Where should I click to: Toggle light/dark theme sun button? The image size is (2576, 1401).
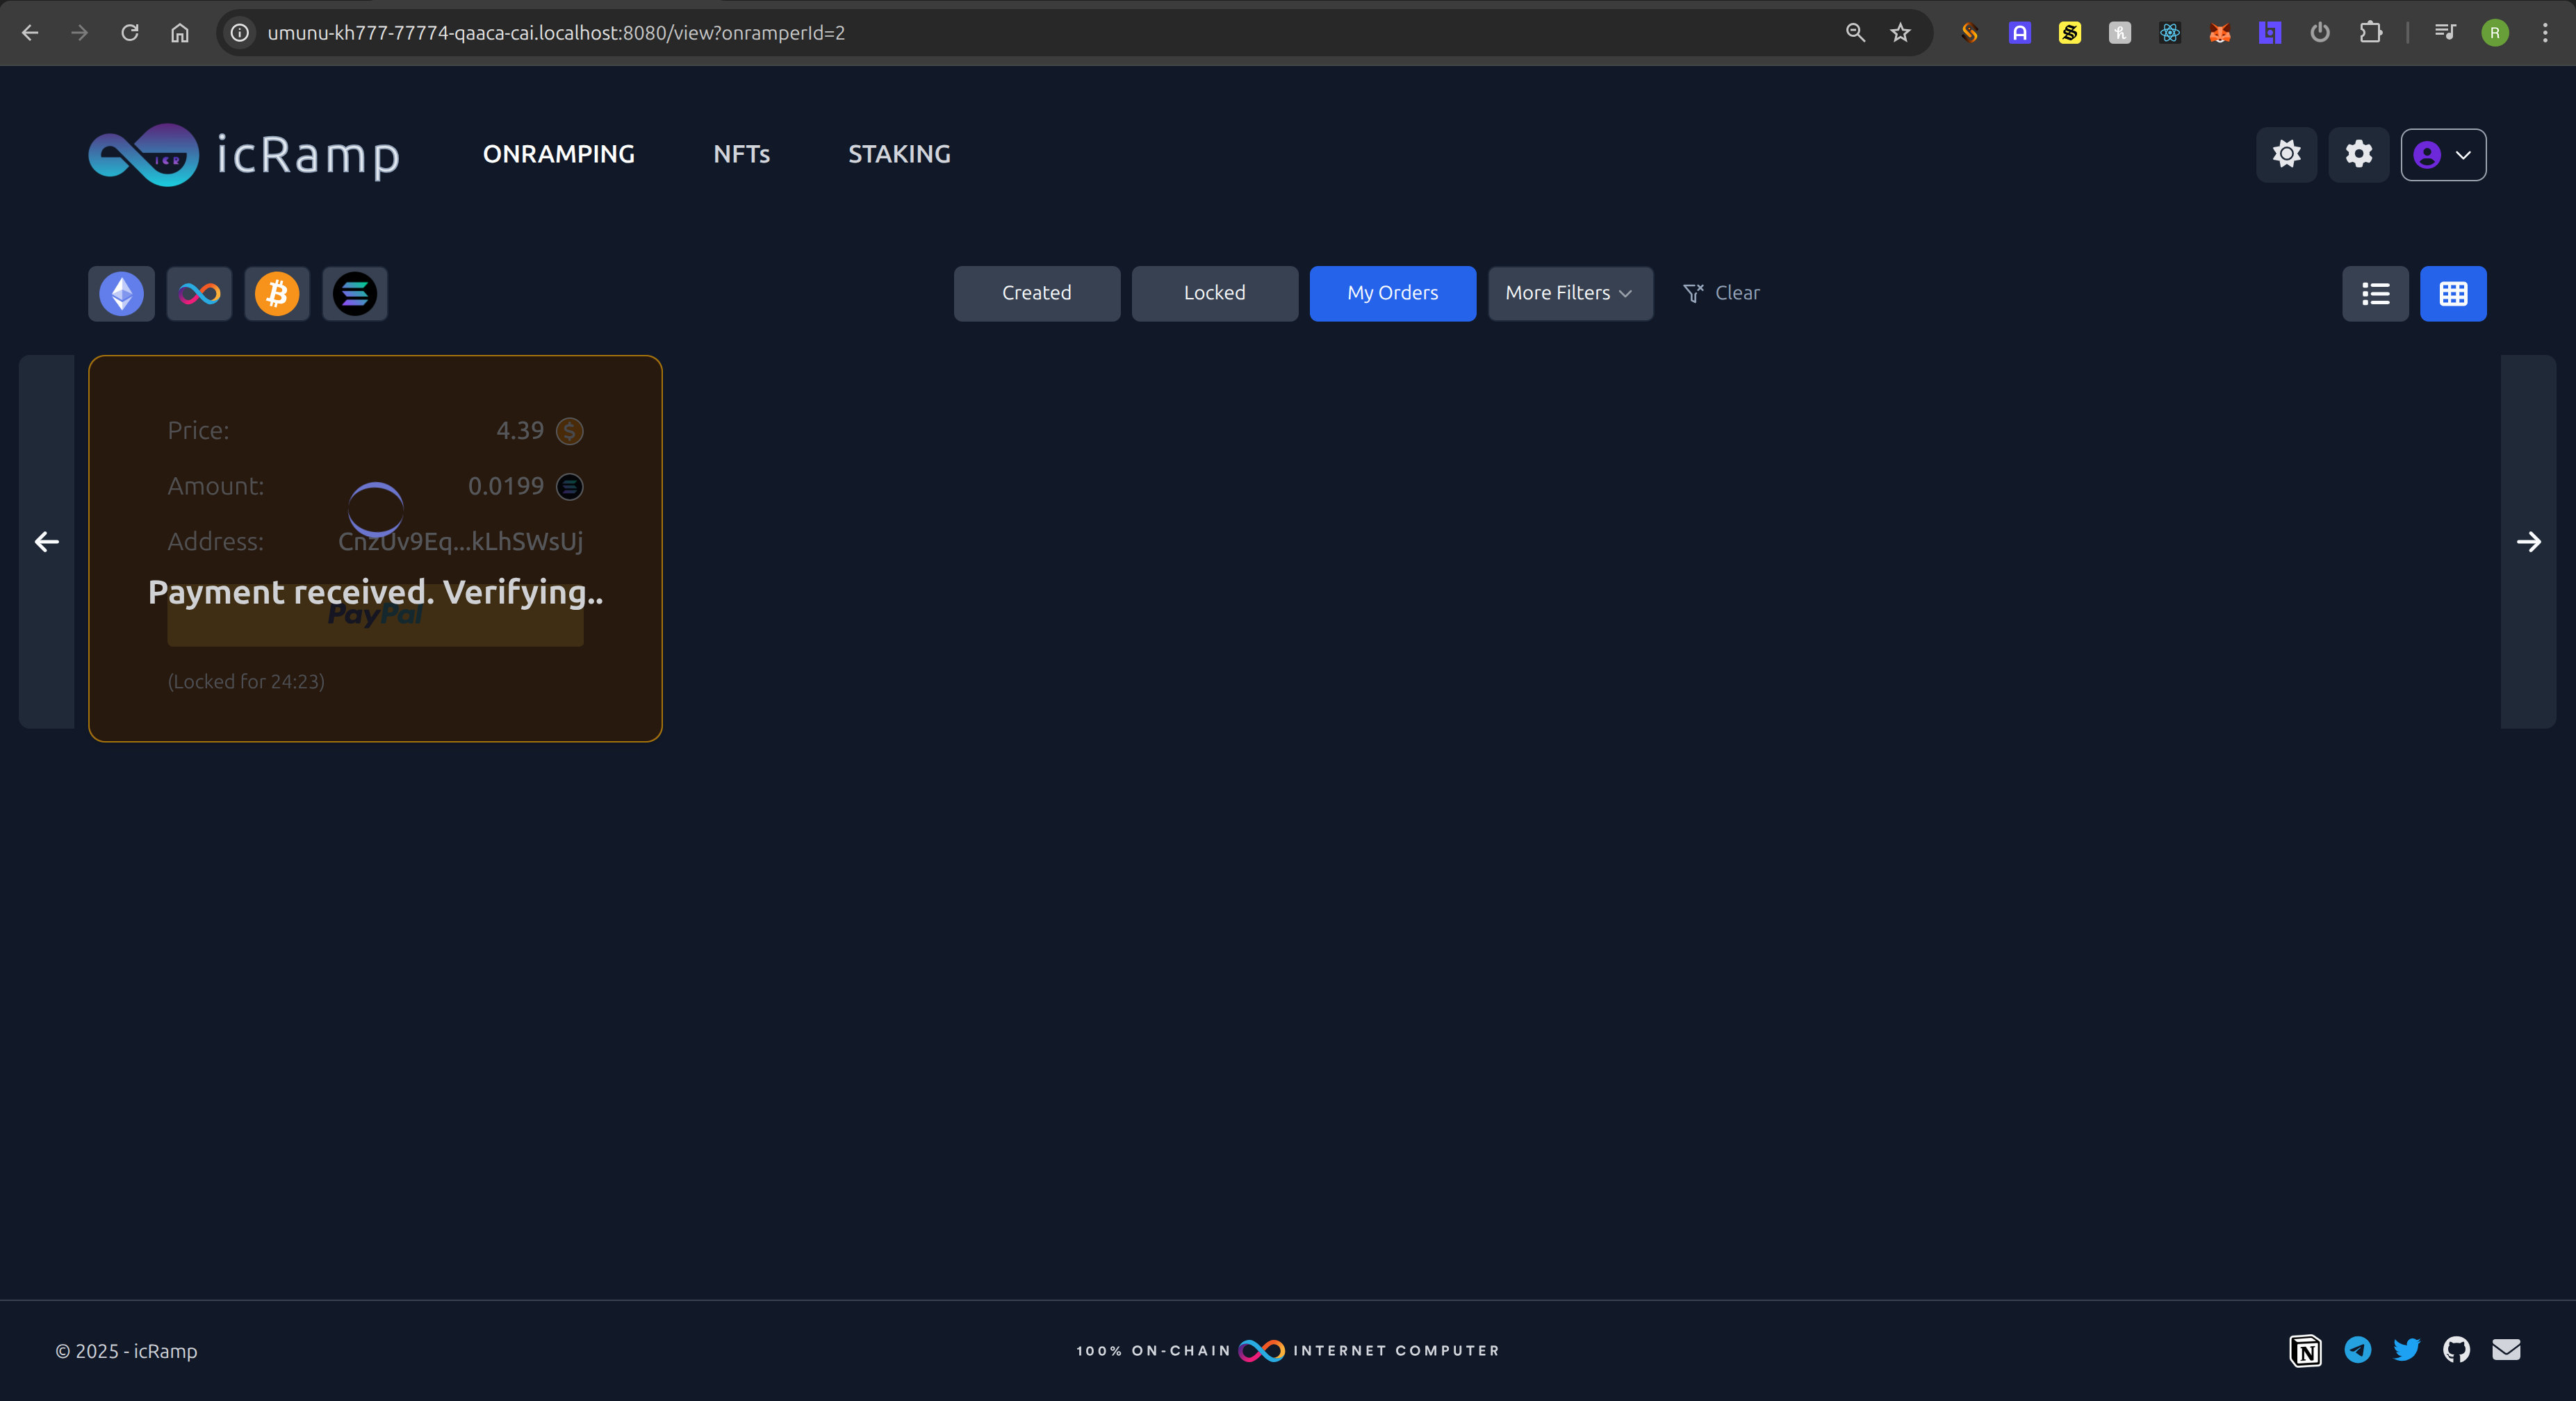point(2286,155)
